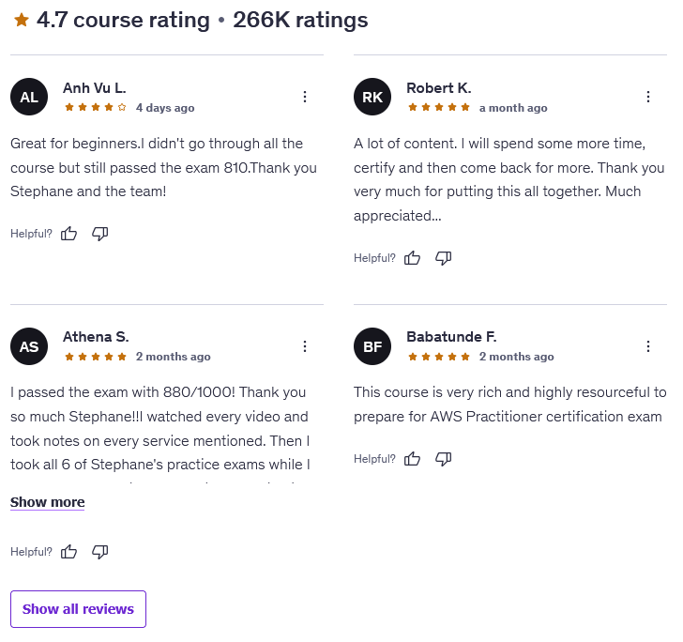
Task: Thumbs down Anh Vu L.'s review
Action: tap(100, 234)
